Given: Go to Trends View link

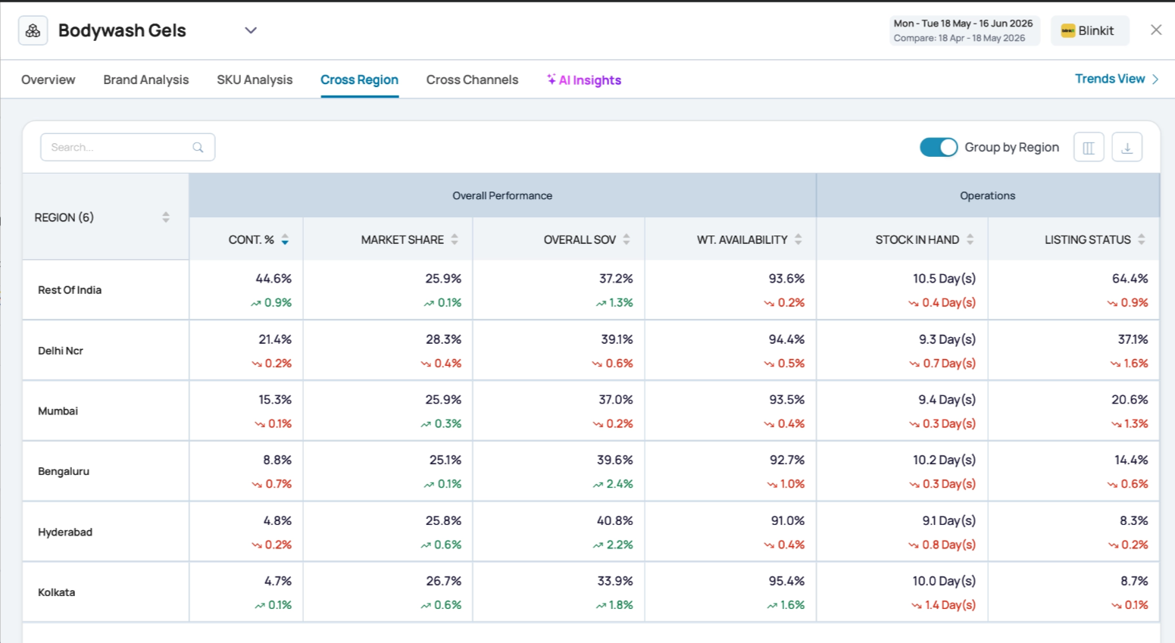Looking at the screenshot, I should [x=1117, y=79].
